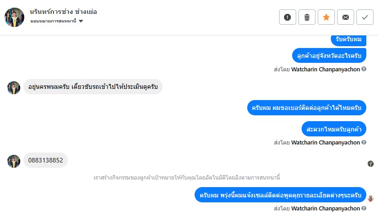This screenshot has width=378, height=223.
Task: Delete conversation with the trash icon
Action: click(307, 17)
